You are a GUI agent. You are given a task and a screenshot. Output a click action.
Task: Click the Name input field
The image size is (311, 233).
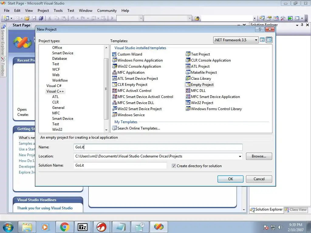pos(158,147)
